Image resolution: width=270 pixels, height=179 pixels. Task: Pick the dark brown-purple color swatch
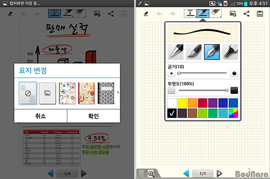(182, 113)
